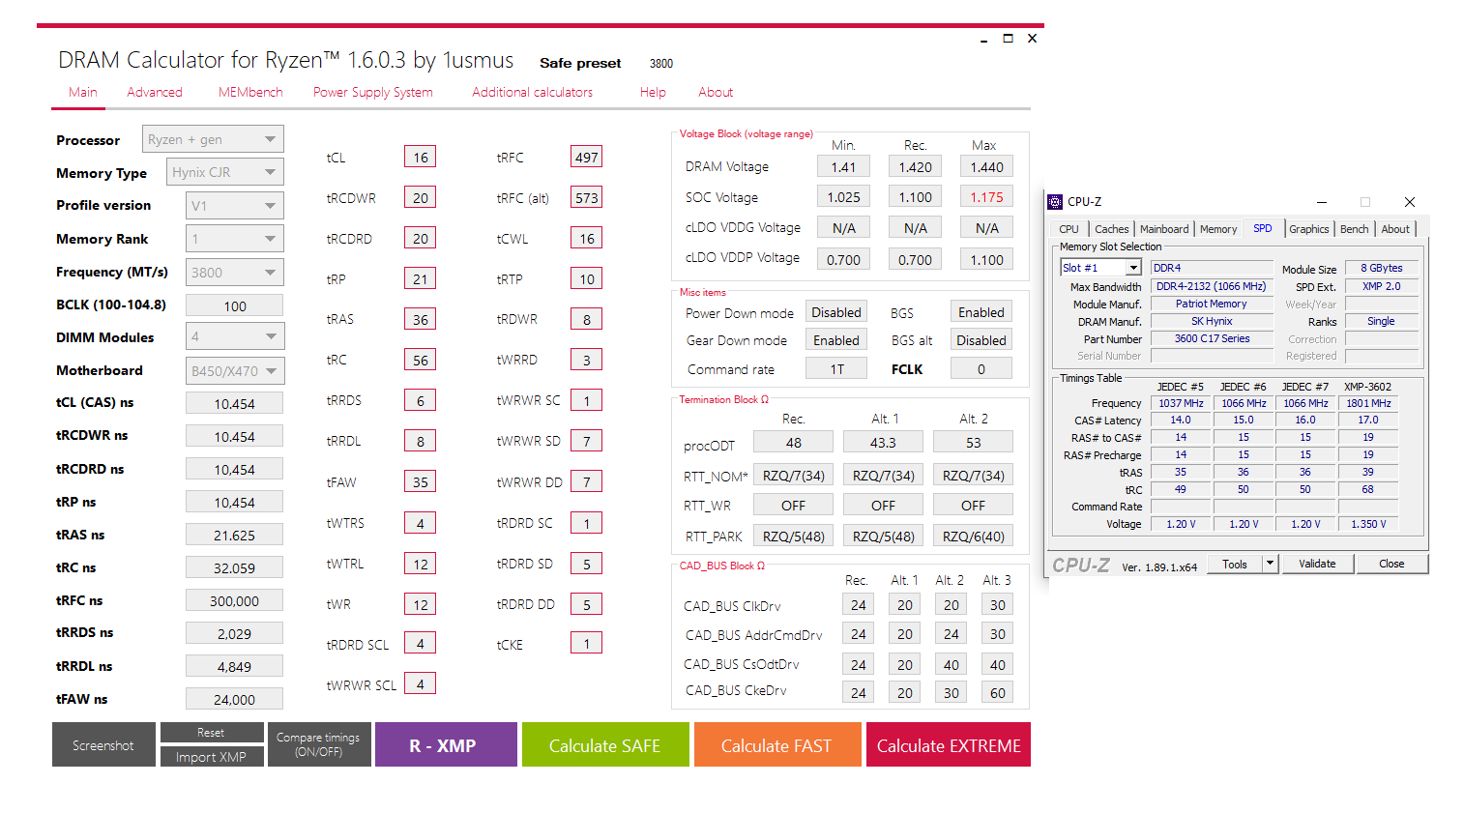
Task: Click Calculate EXTREME button
Action: coord(949,744)
